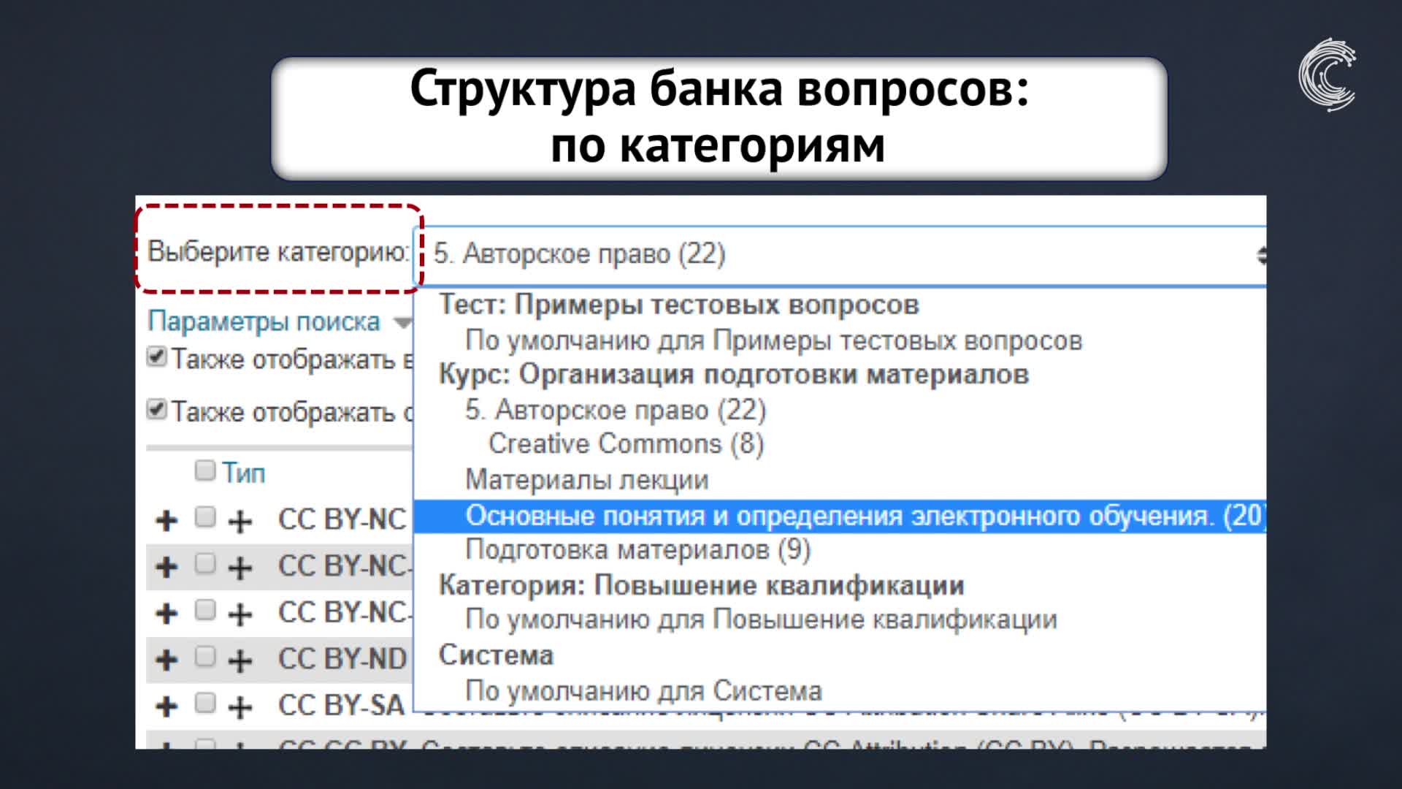This screenshot has height=789, width=1402.
Task: Click the move handle of CC BY-NC first row
Action: 166,521
